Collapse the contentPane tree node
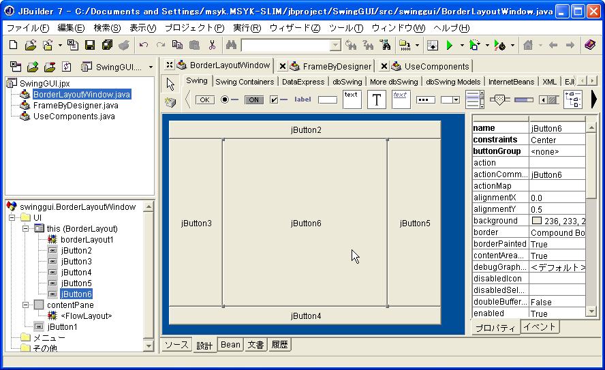 click(x=26, y=305)
